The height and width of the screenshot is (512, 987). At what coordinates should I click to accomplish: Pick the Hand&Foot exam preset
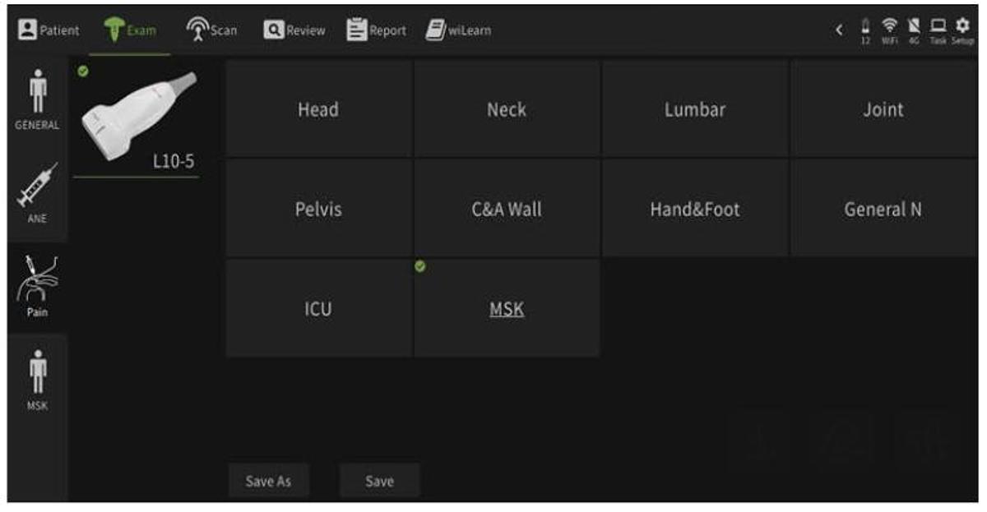pyautogui.click(x=695, y=210)
